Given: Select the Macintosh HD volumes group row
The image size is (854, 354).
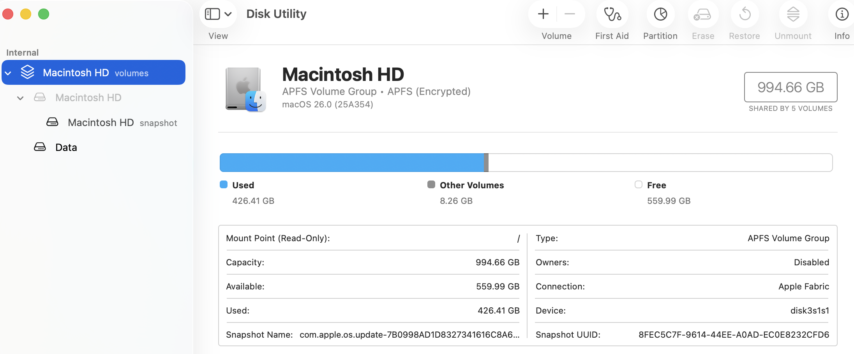Looking at the screenshot, I should pyautogui.click(x=94, y=72).
